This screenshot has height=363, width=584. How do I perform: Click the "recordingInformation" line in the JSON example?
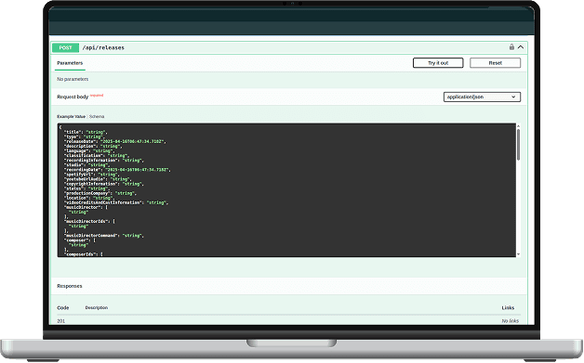[x=104, y=161]
